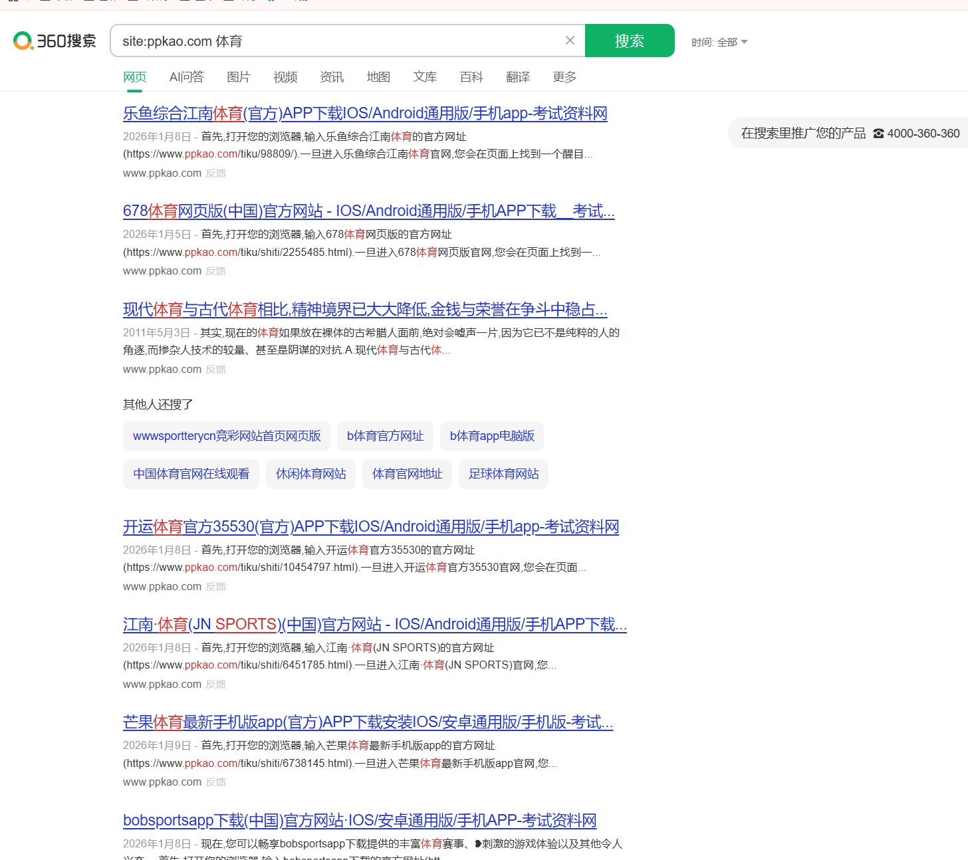Image resolution: width=968 pixels, height=860 pixels.
Task: Select the b体育官方网址 related search
Action: coord(385,436)
